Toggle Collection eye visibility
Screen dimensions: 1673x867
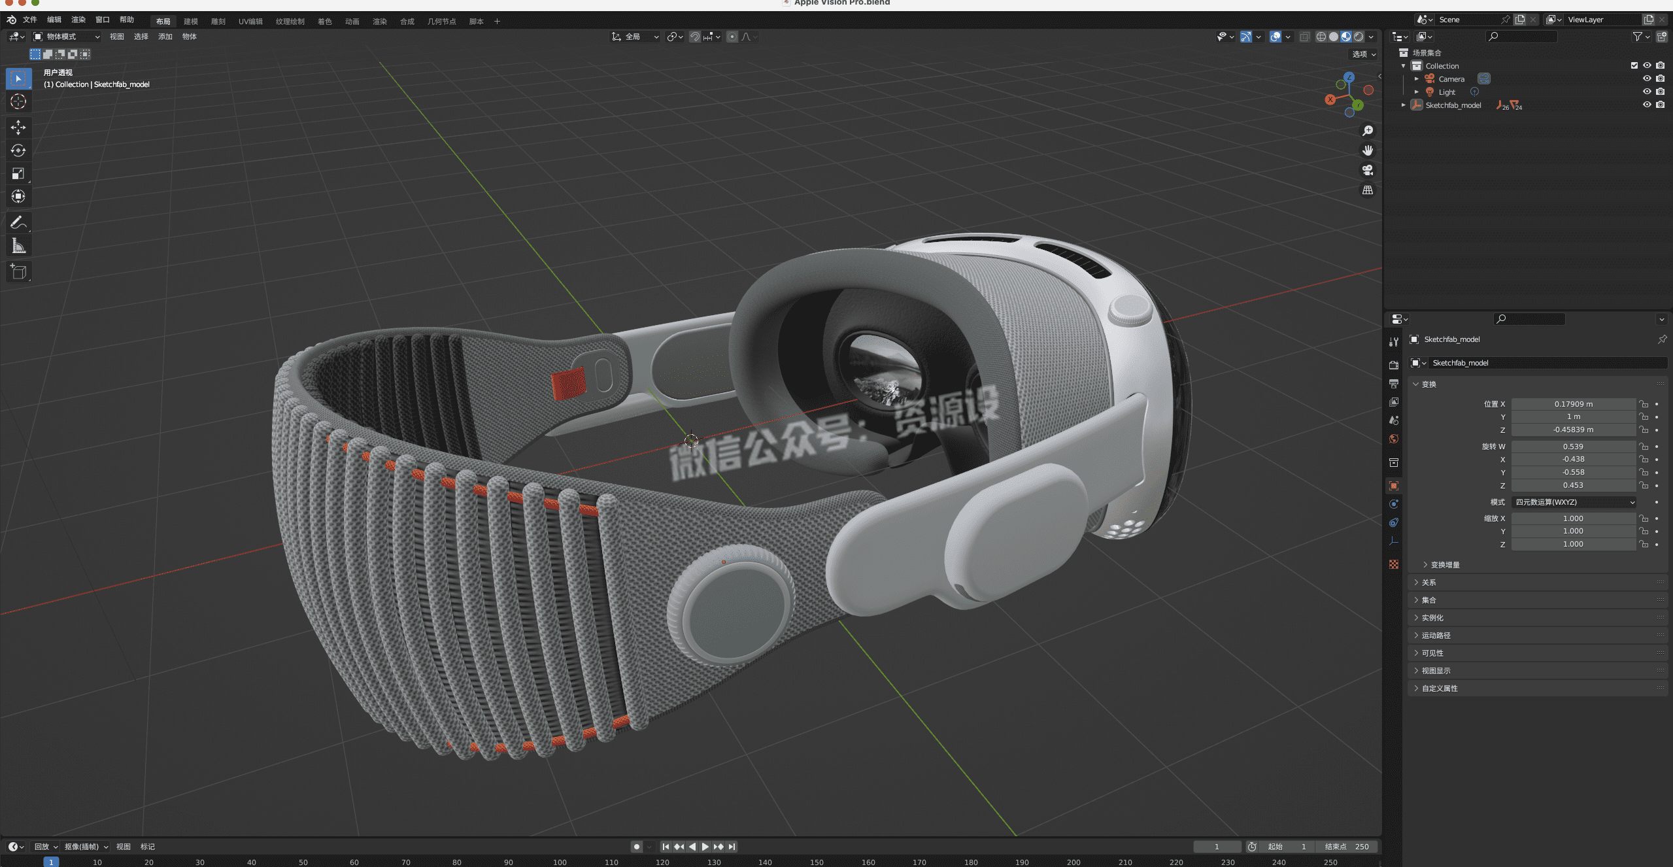point(1647,65)
